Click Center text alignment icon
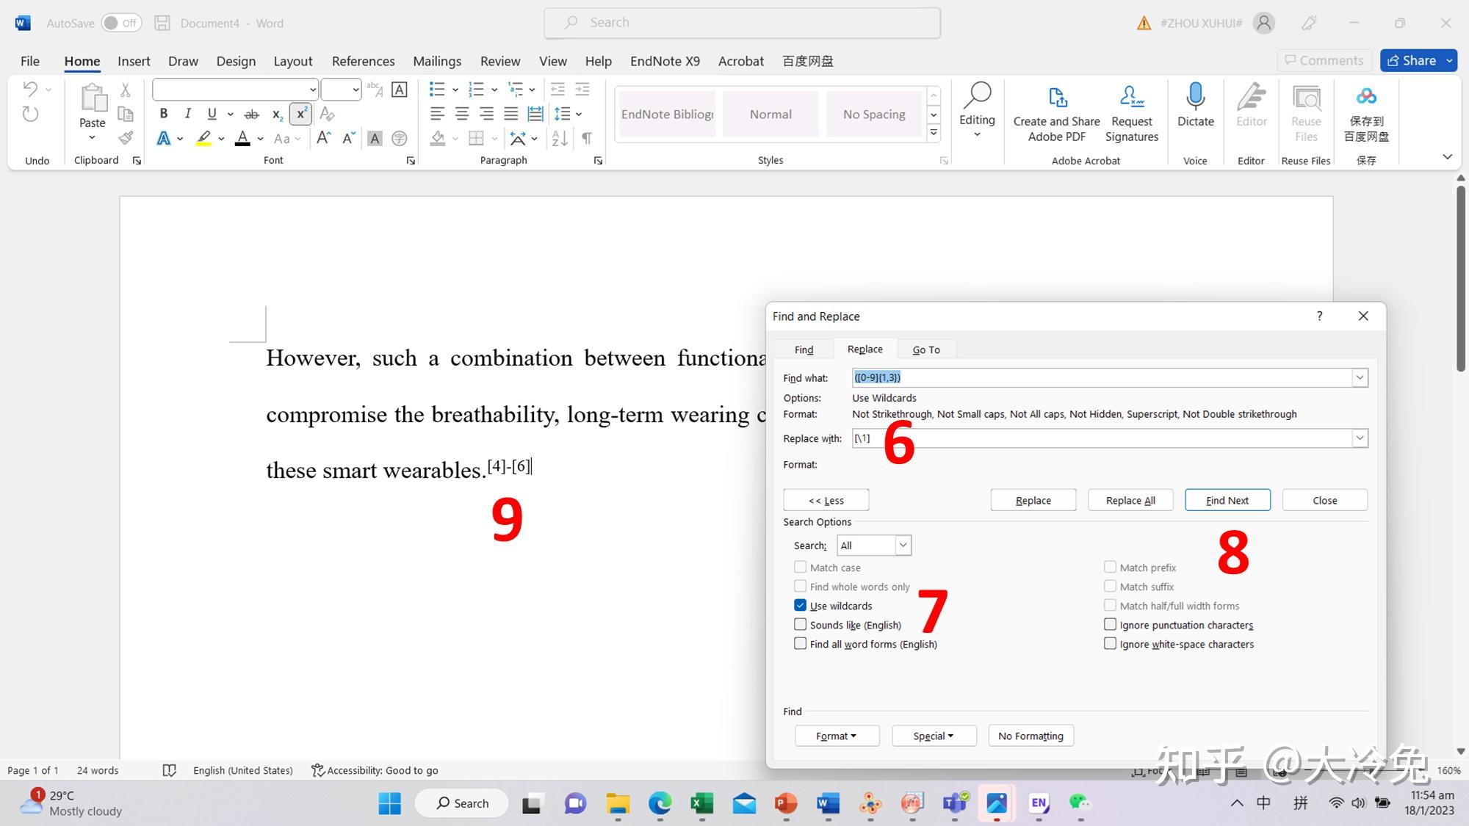Viewport: 1469px width, 826px height. tap(462, 114)
